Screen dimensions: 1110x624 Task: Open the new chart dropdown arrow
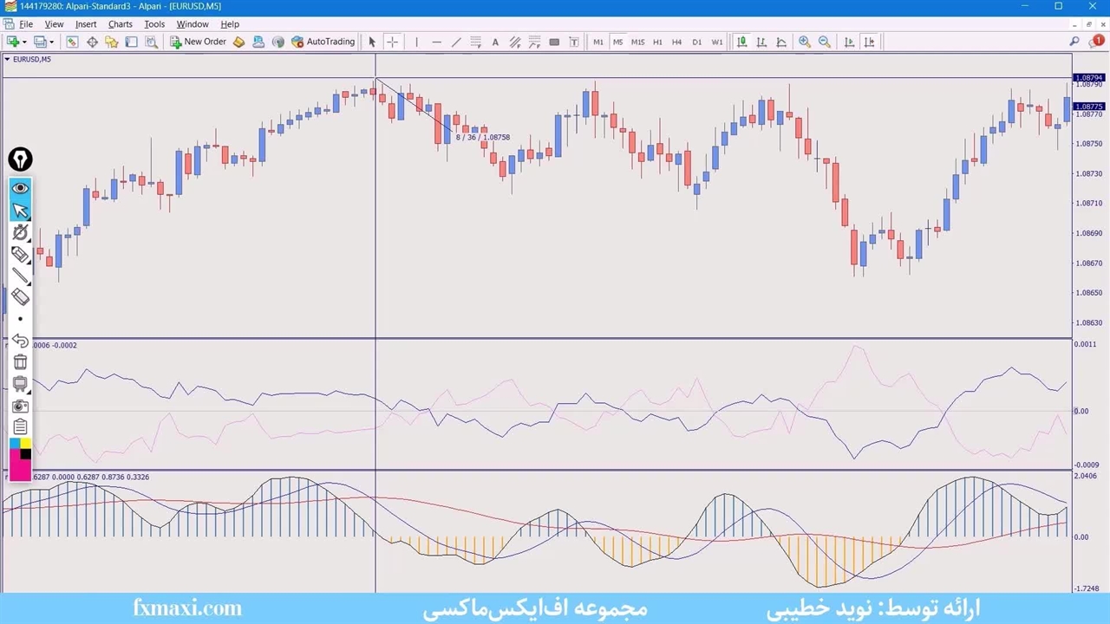[23, 42]
